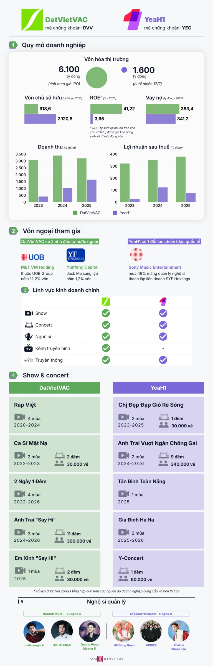Click the Hồ Đông Quan artist photo
The height and width of the screenshot is (666, 213).
click(x=123, y=631)
